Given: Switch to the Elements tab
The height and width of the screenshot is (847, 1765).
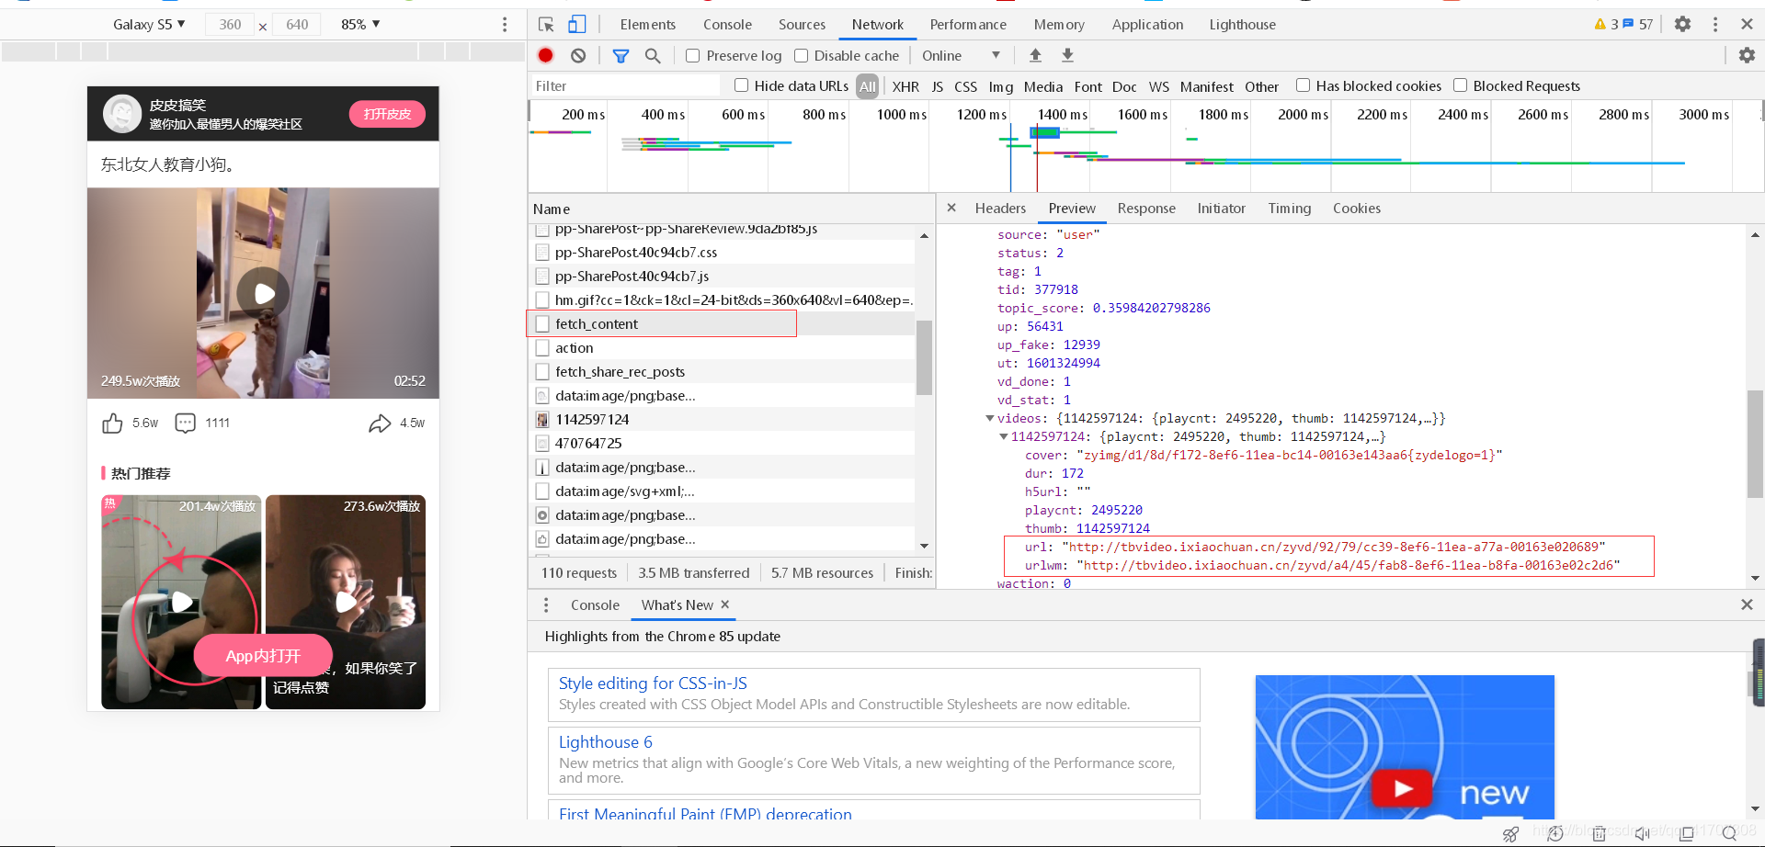Looking at the screenshot, I should click(x=647, y=25).
